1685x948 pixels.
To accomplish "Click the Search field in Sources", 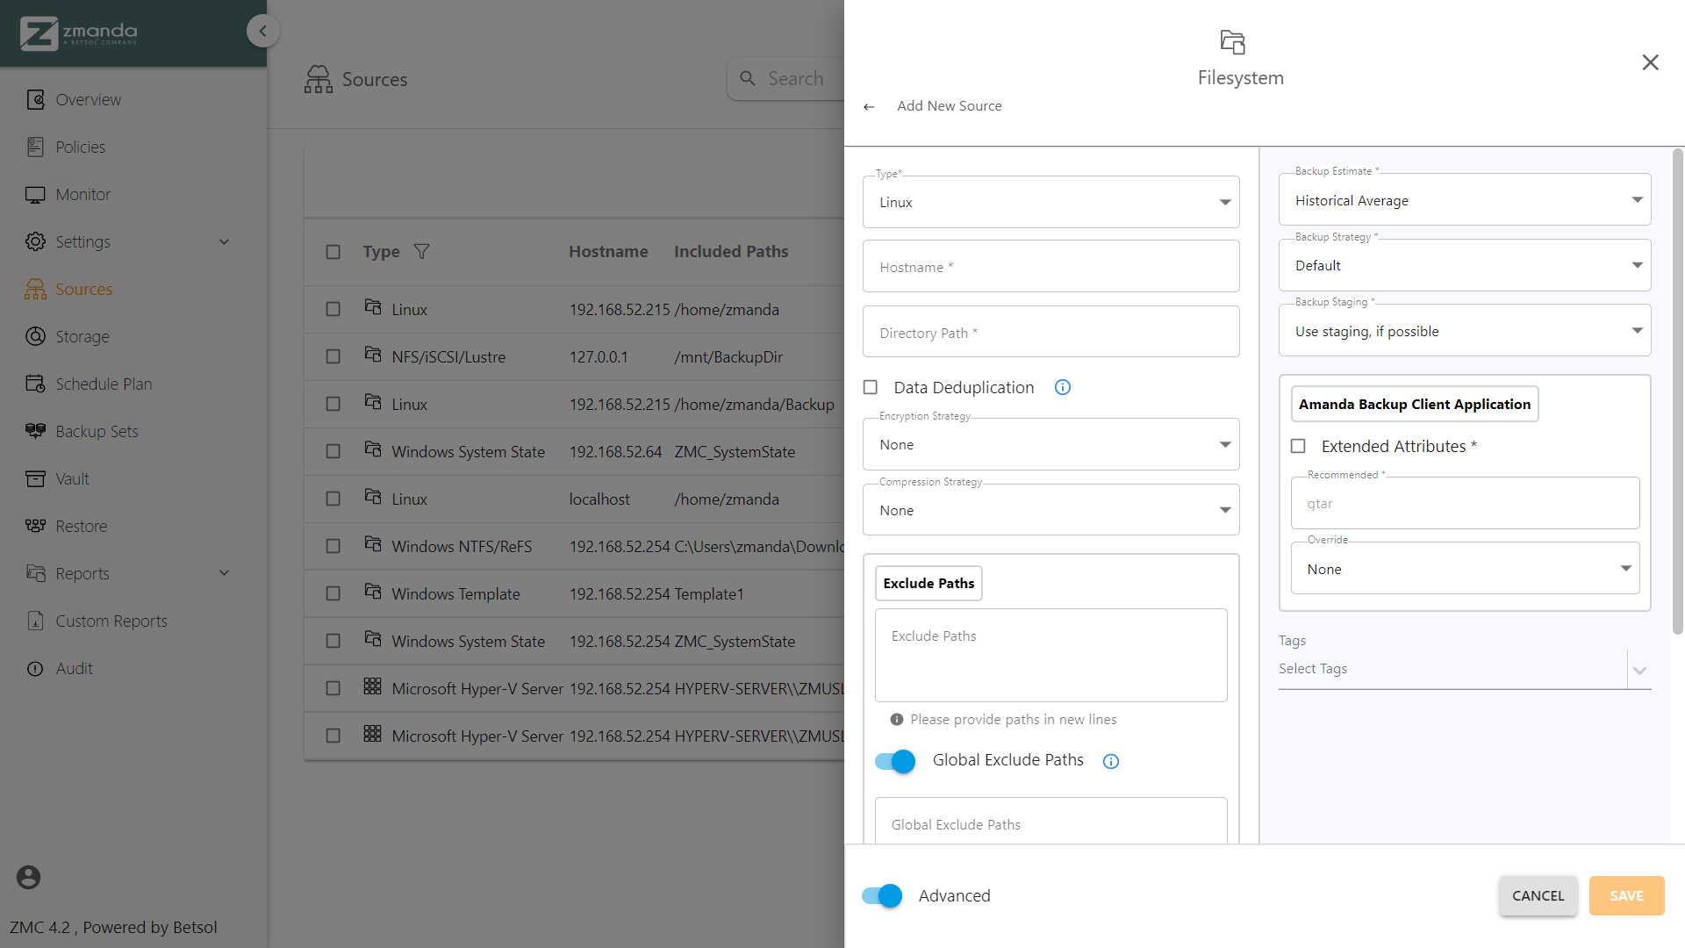I will (785, 78).
